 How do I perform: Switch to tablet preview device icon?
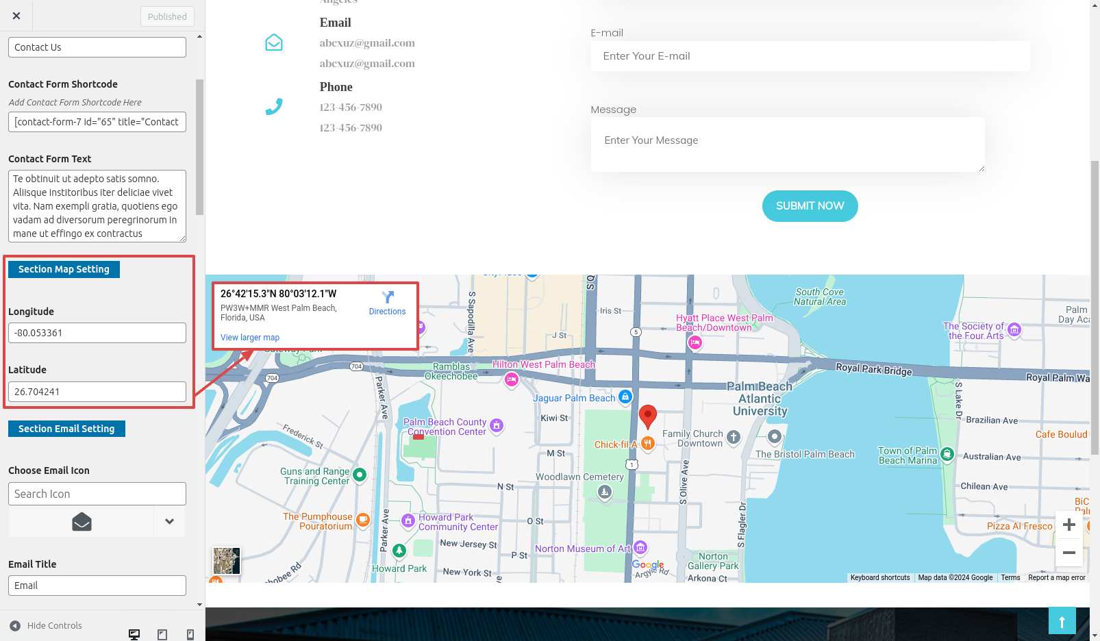point(162,634)
